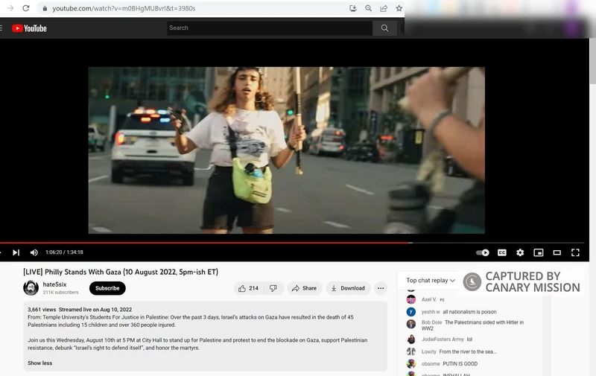Image resolution: width=596 pixels, height=376 pixels.
Task: Toggle autoplay switch in player
Action: pyautogui.click(x=483, y=252)
